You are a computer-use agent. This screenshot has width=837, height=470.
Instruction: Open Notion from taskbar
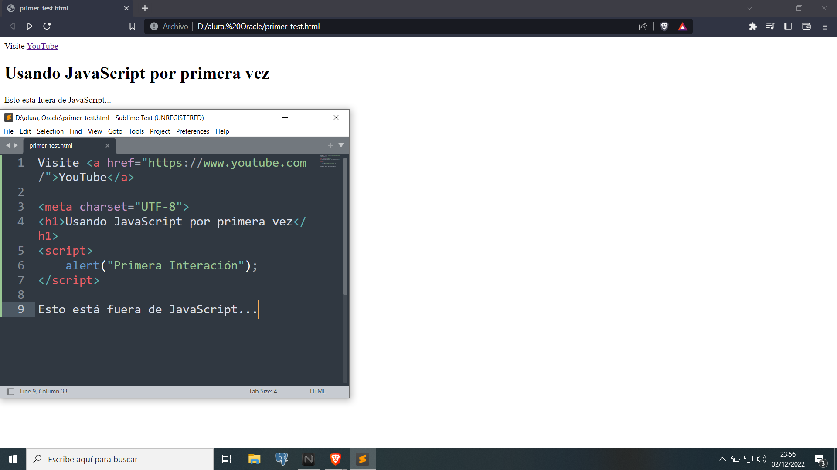[309, 459]
